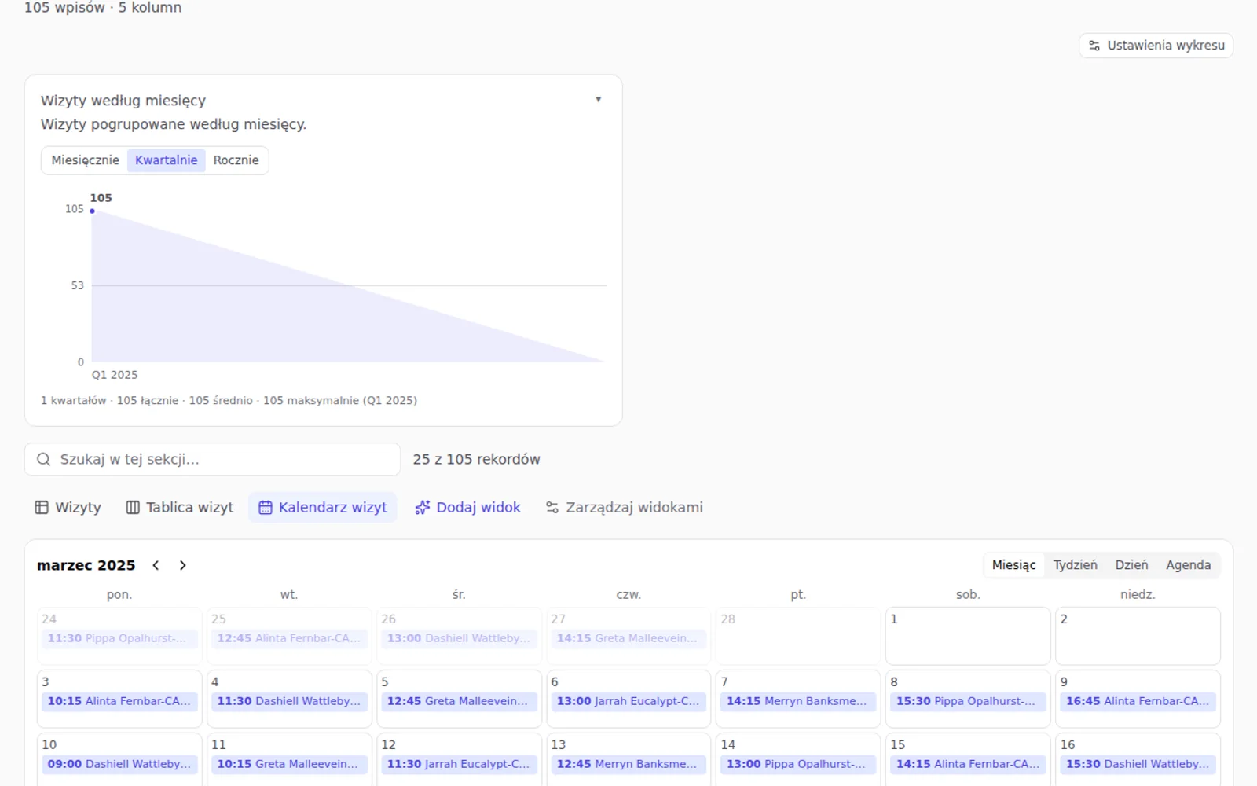The image size is (1257, 786).
Task: Click the Wizyty table view icon
Action: click(42, 508)
